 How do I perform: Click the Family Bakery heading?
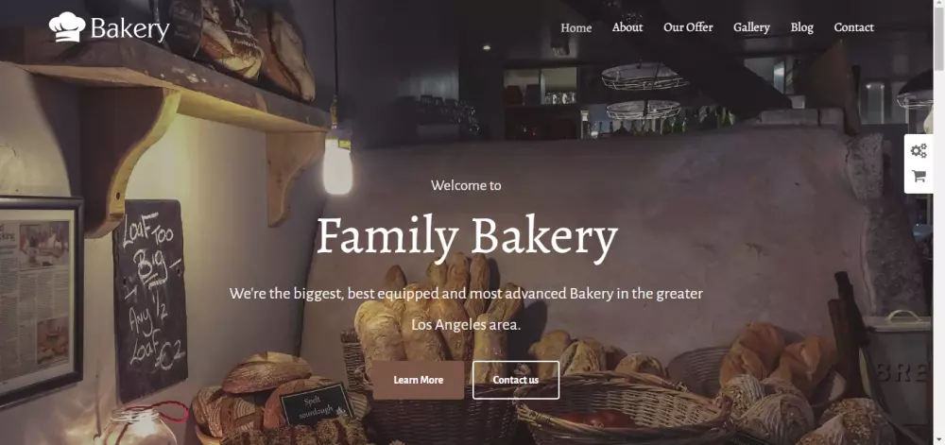tap(467, 236)
